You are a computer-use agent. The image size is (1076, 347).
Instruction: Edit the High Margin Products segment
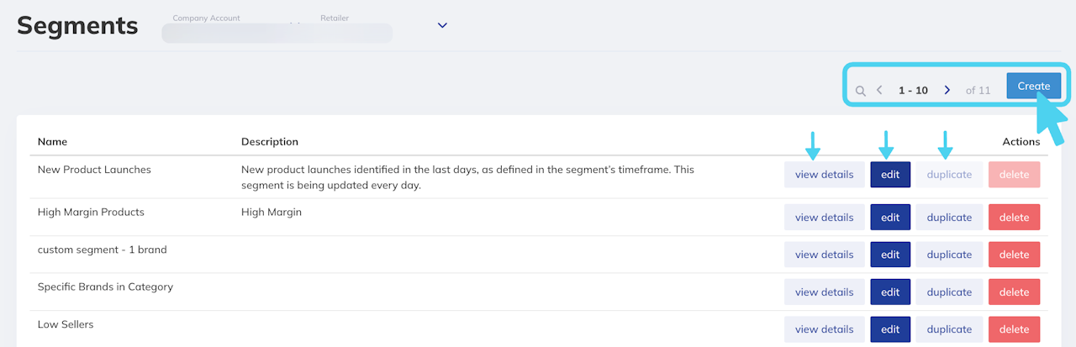click(x=890, y=218)
